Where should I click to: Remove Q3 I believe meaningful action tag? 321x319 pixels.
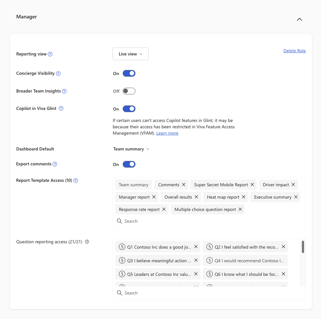[x=196, y=260]
